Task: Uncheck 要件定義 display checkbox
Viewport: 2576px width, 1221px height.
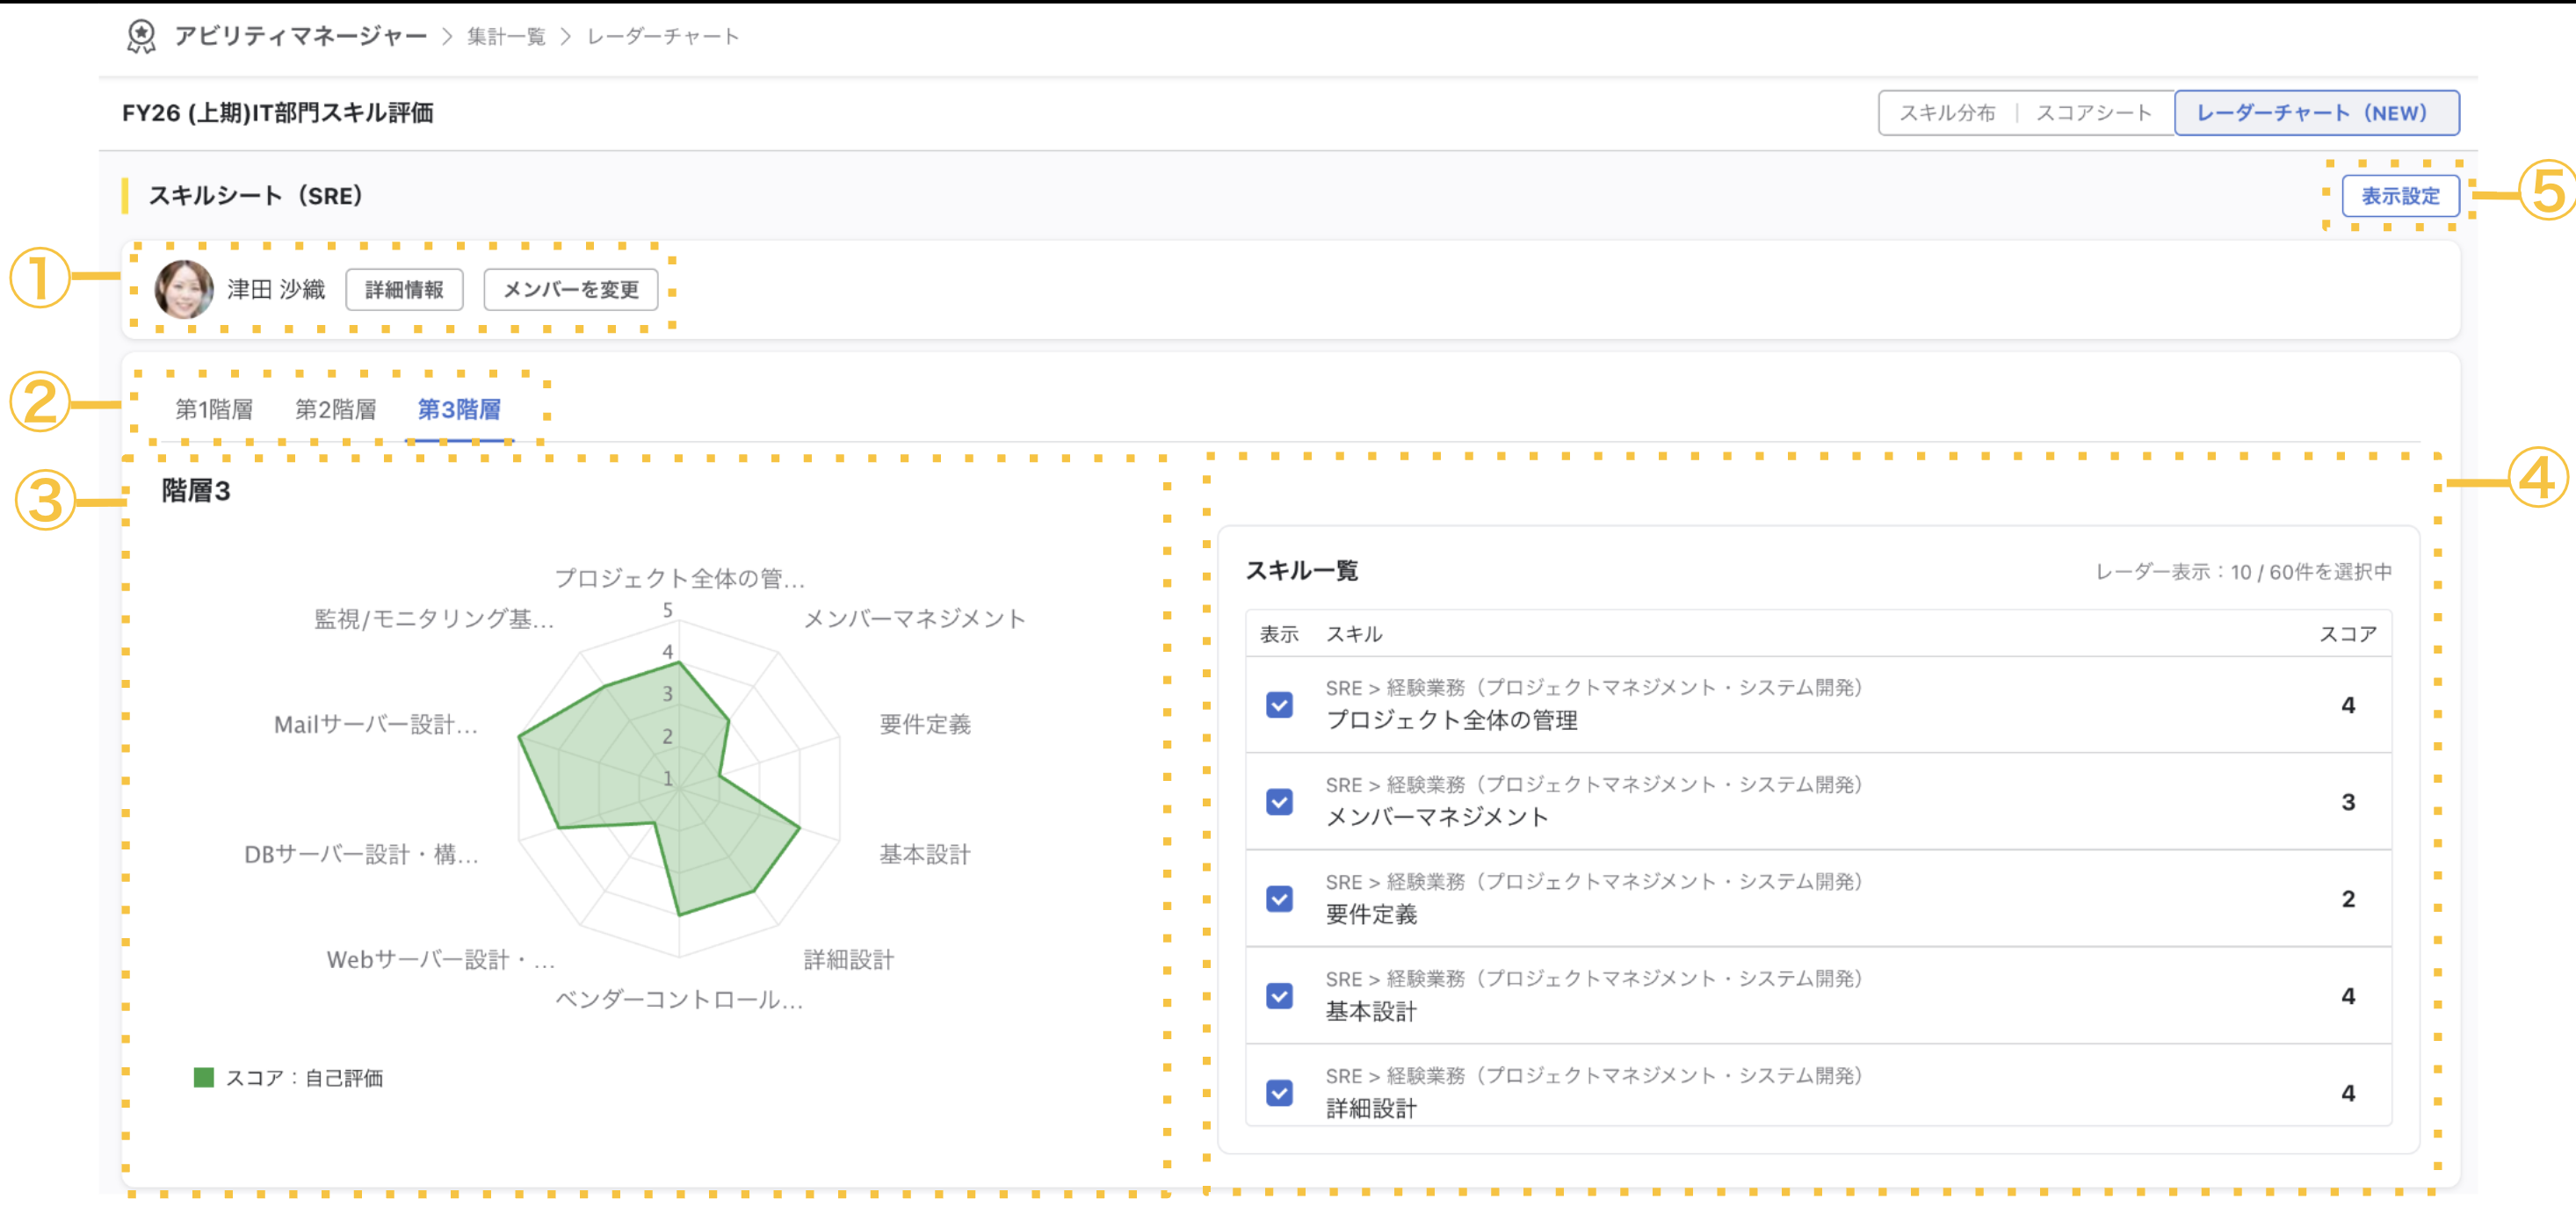Action: (x=1279, y=899)
